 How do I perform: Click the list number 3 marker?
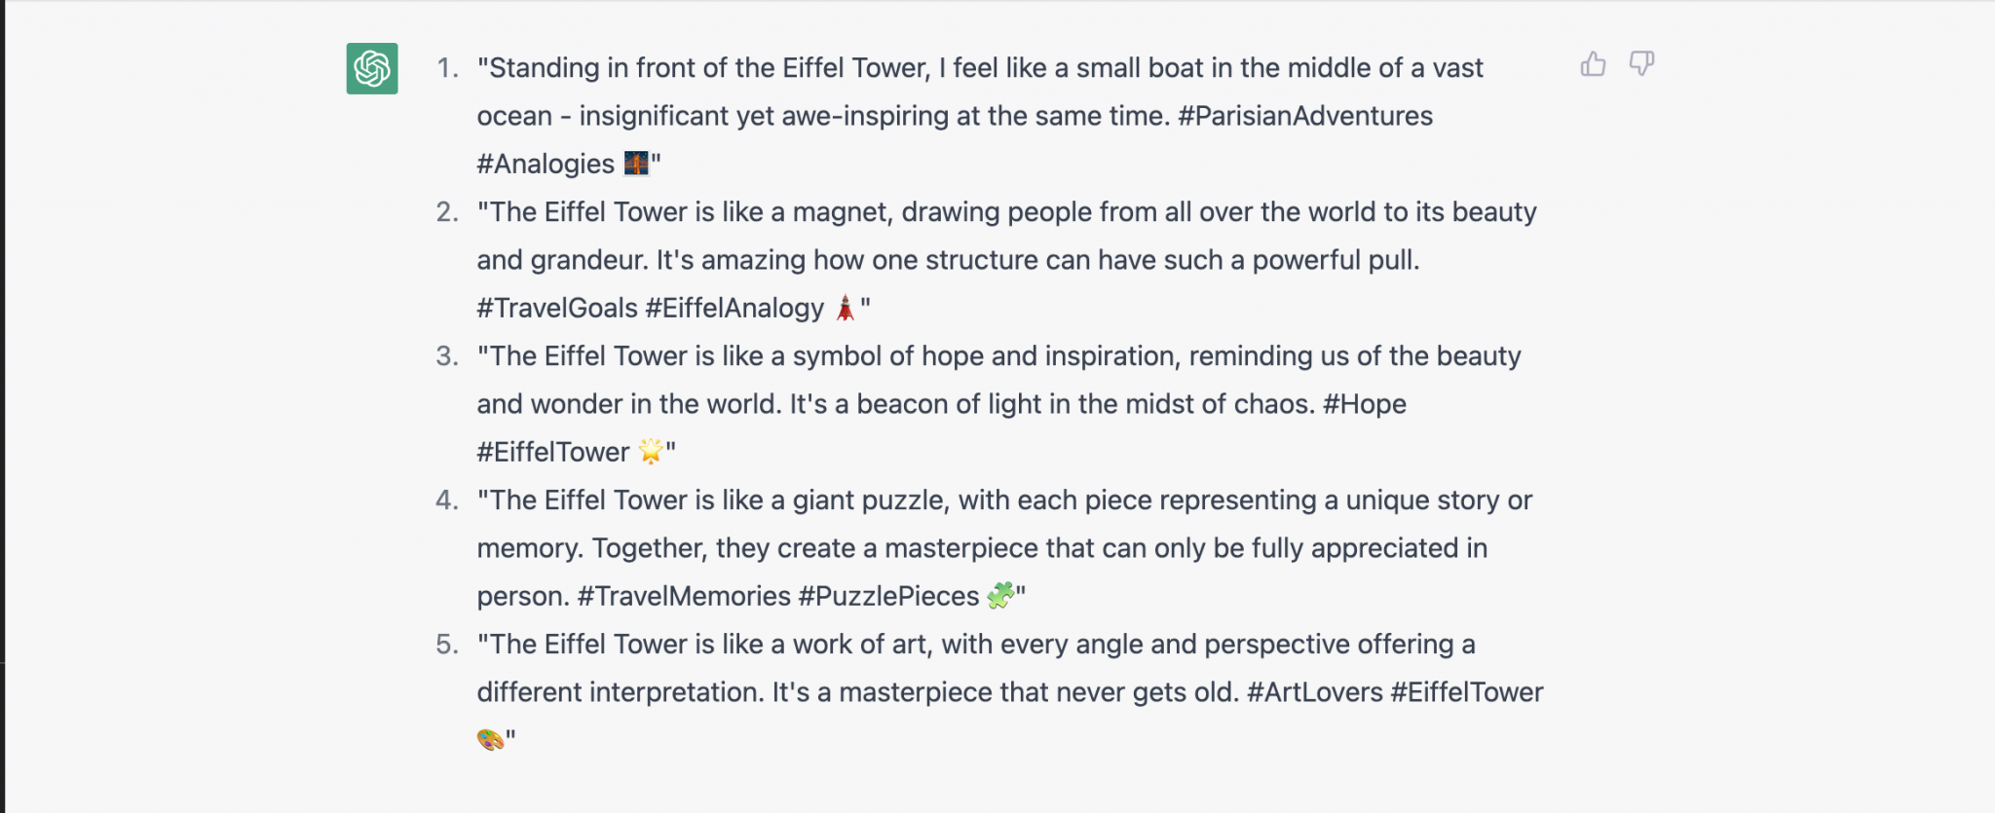click(447, 356)
